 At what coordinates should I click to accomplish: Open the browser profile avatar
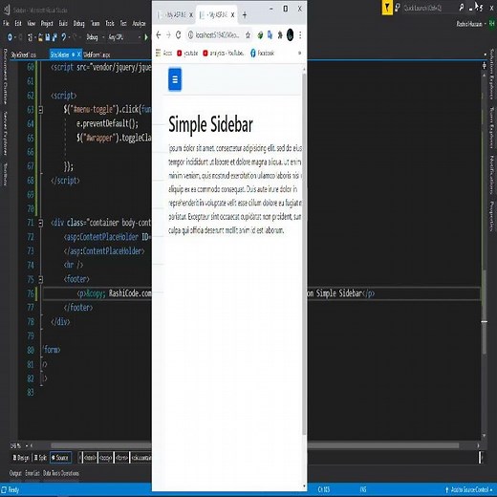coord(290,35)
